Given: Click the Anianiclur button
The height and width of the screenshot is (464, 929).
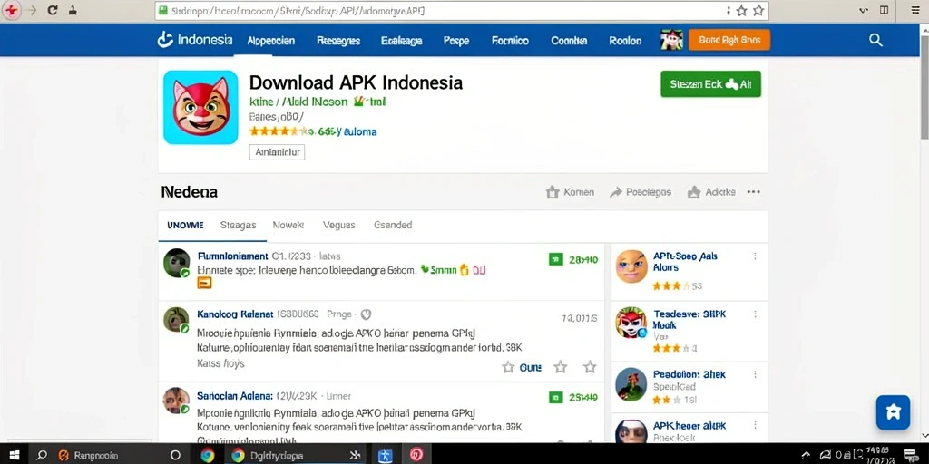Looking at the screenshot, I should pos(277,152).
